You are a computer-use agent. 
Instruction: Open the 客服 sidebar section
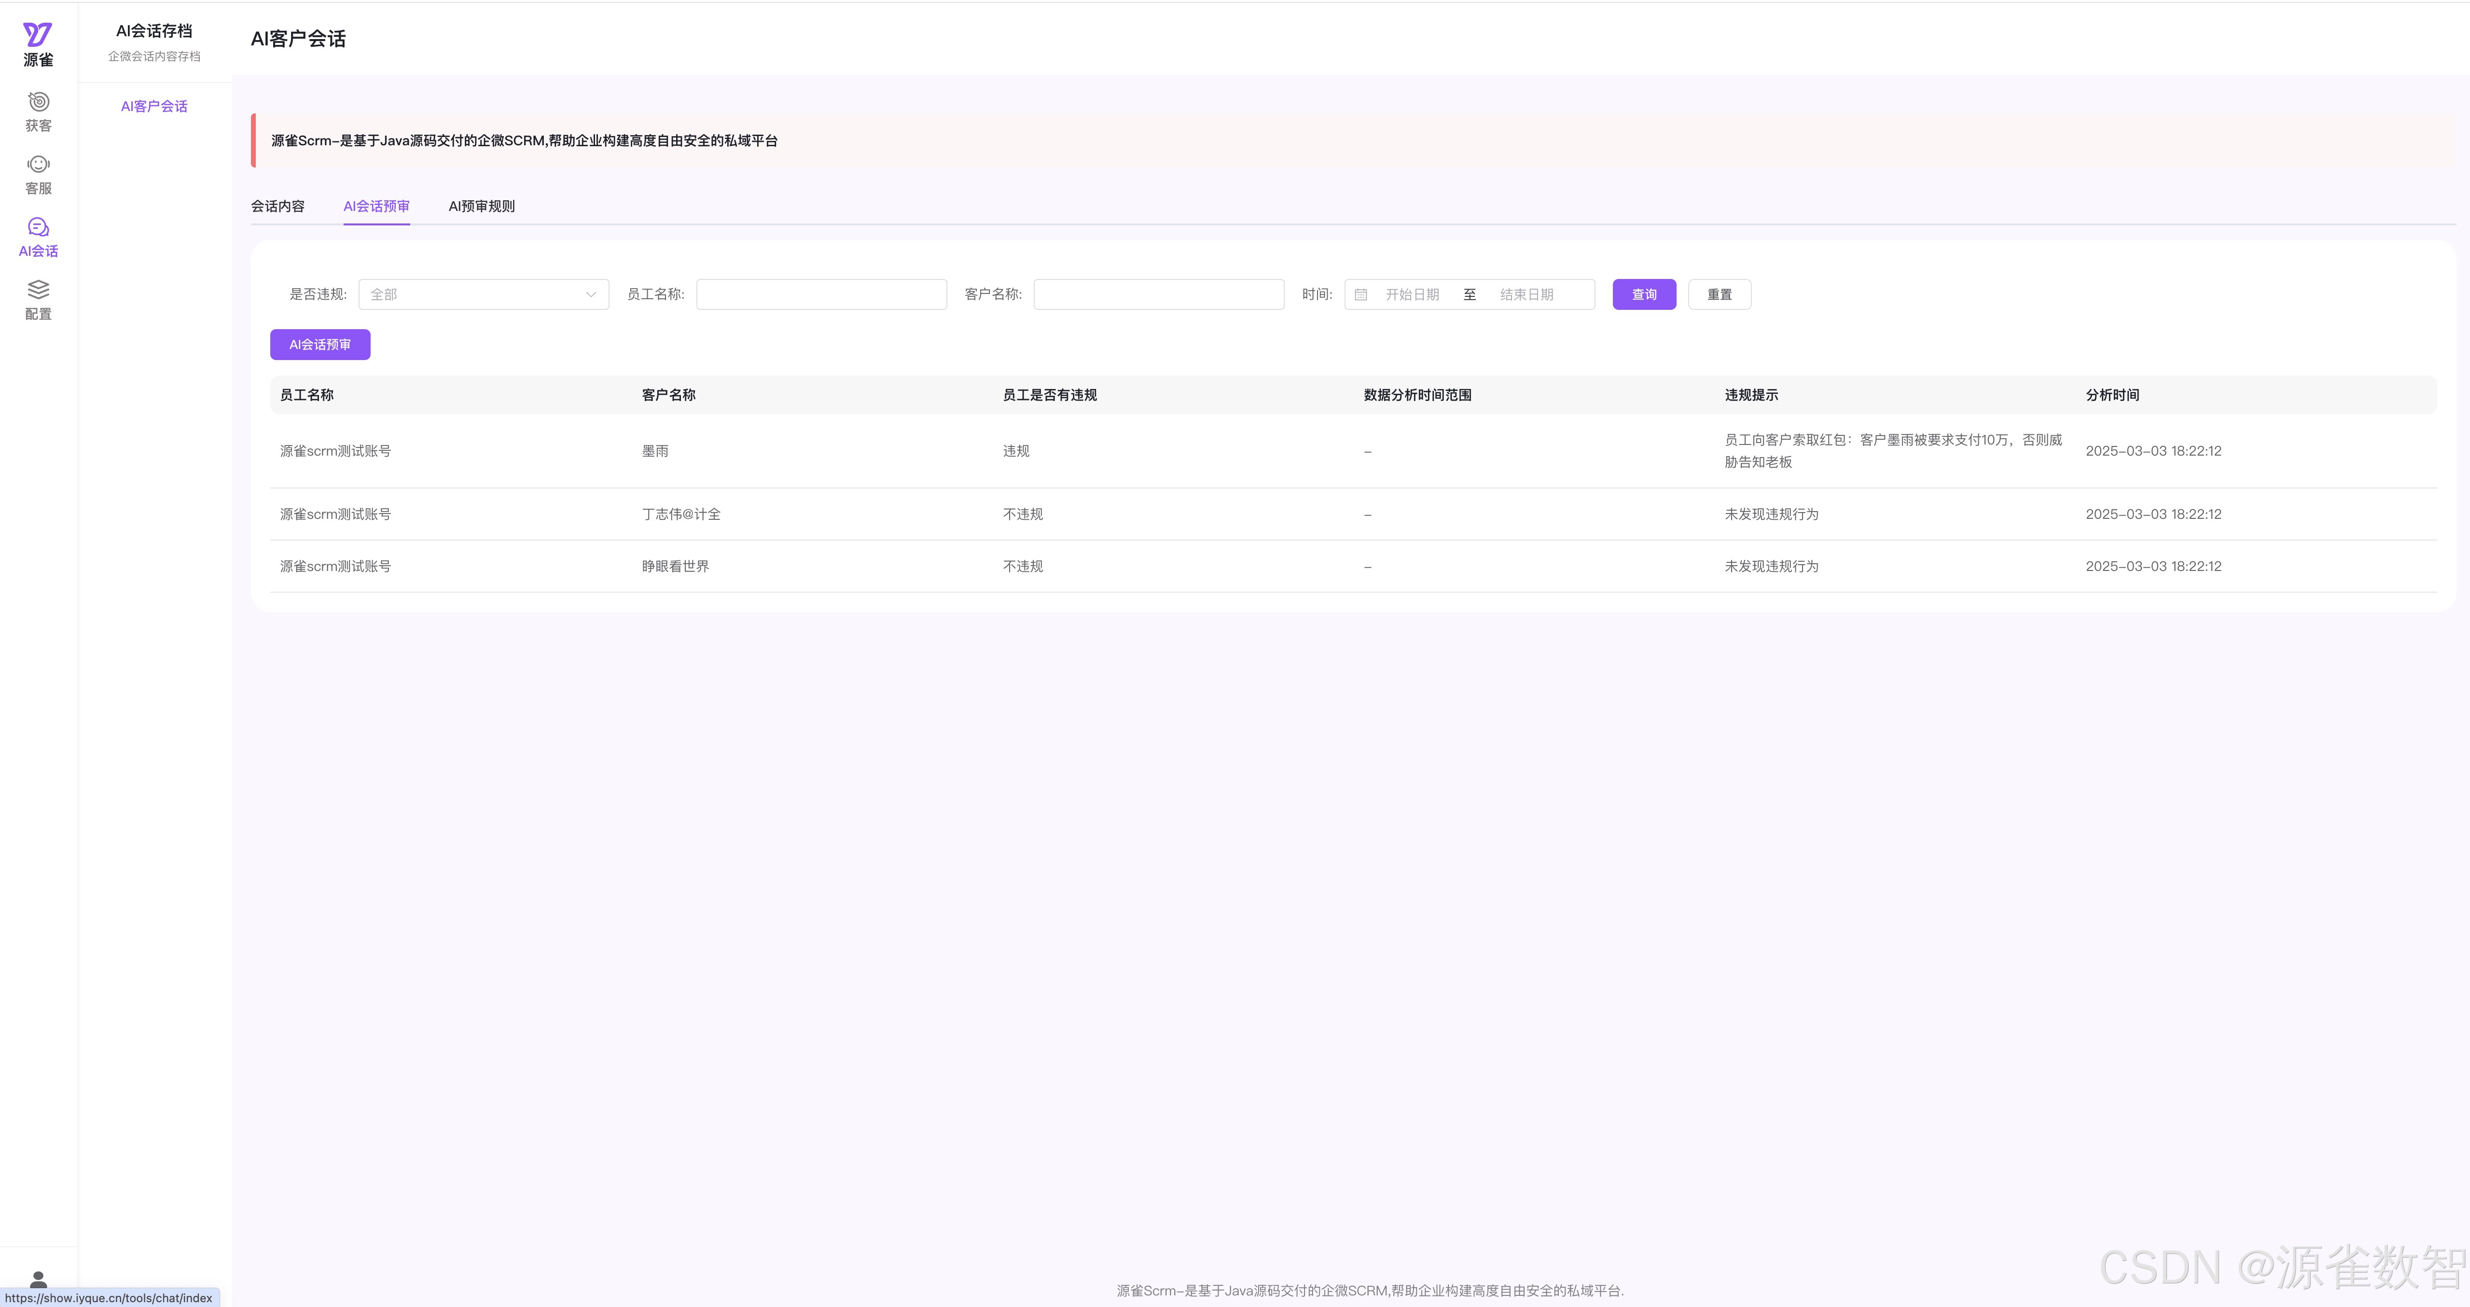tap(38, 175)
